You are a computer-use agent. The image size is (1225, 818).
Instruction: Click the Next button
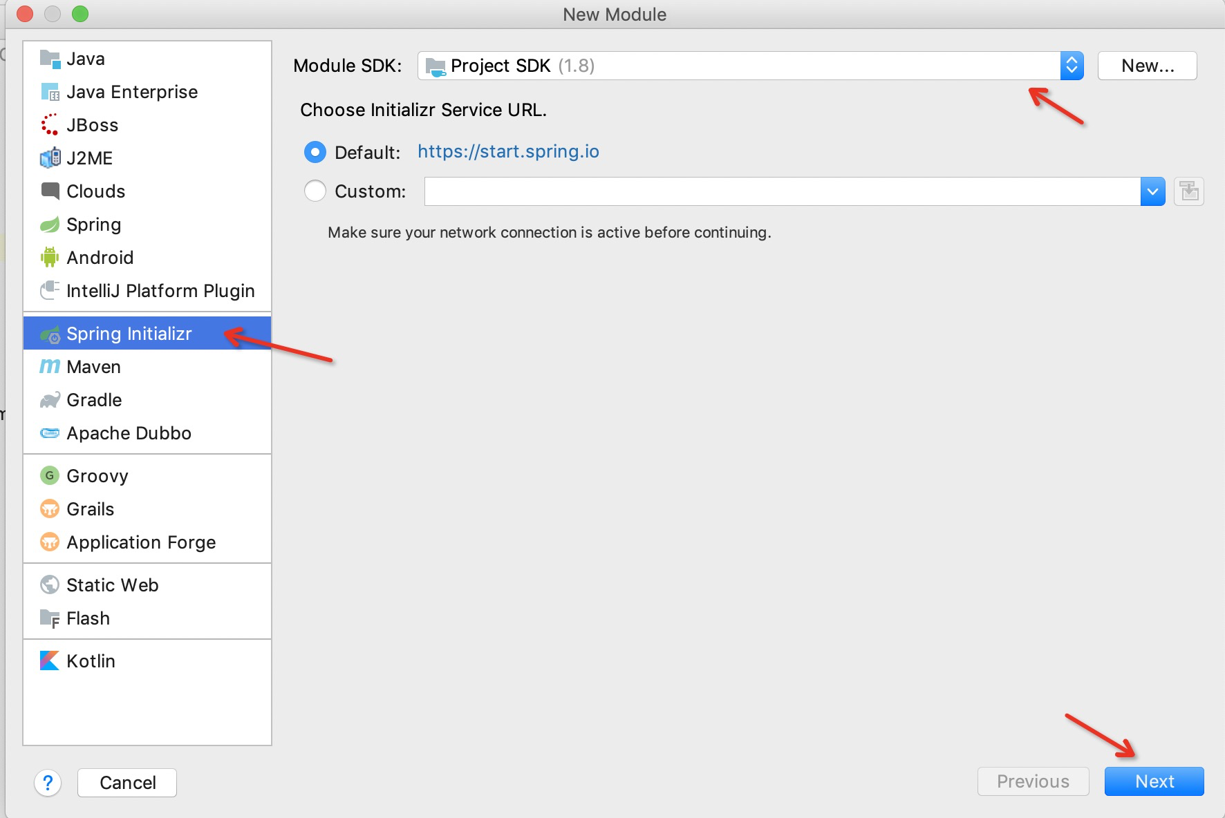[x=1154, y=781]
